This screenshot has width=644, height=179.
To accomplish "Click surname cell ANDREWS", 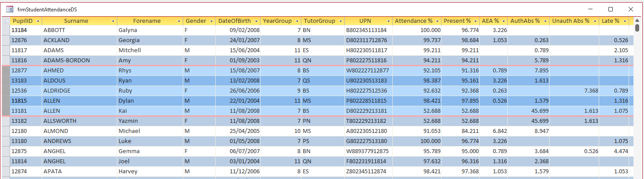I will 80,141.
